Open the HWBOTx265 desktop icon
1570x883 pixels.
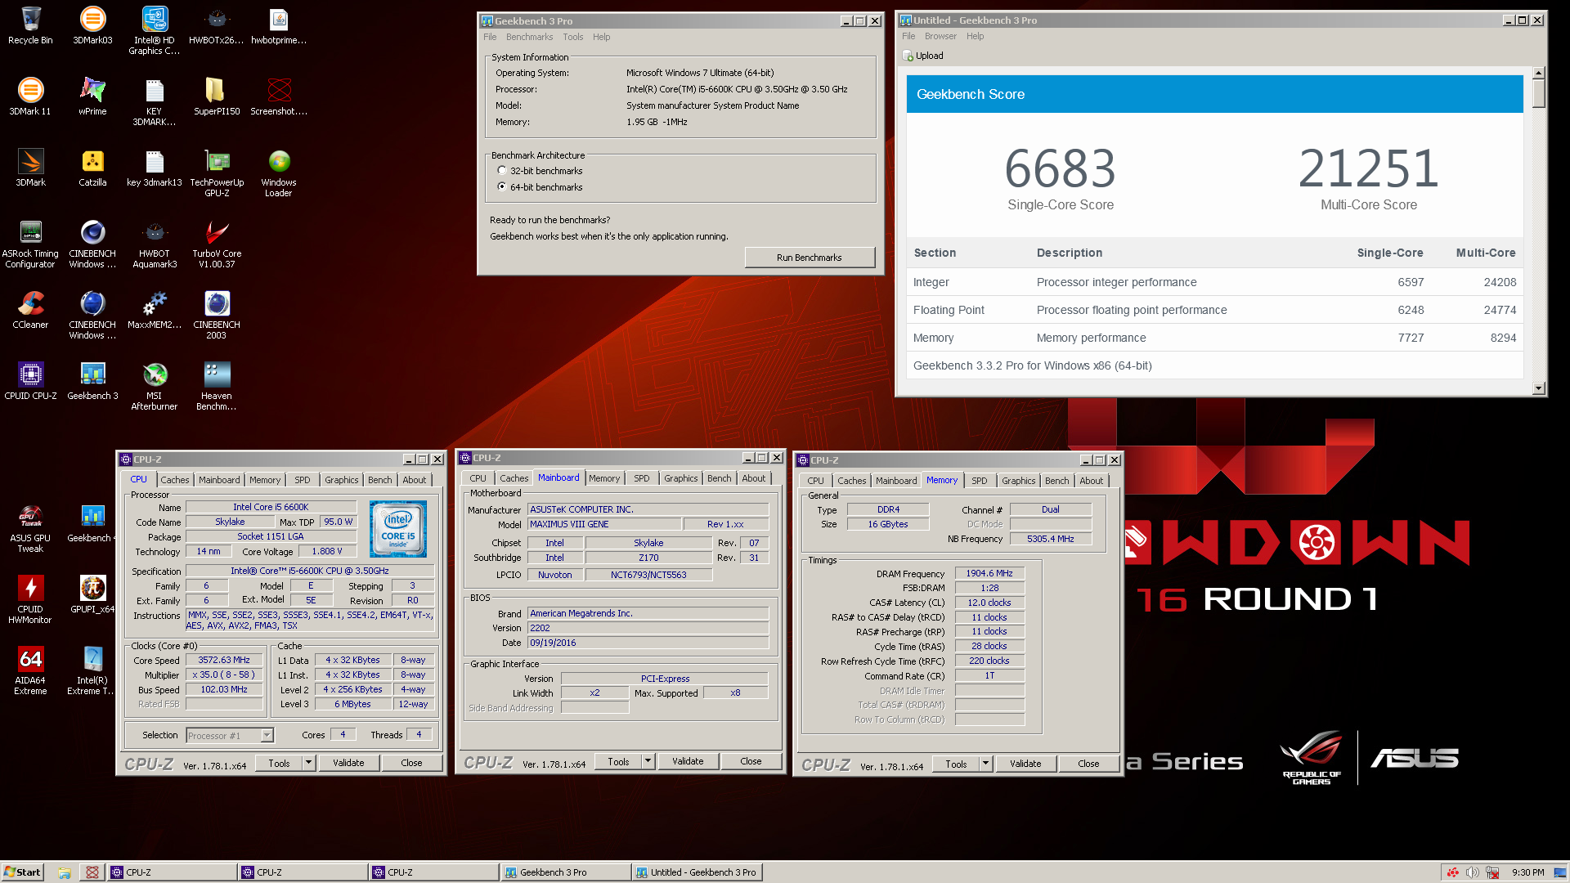pyautogui.click(x=217, y=25)
